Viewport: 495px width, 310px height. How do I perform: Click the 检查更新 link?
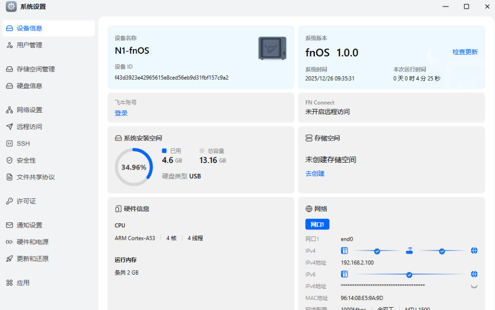point(465,52)
